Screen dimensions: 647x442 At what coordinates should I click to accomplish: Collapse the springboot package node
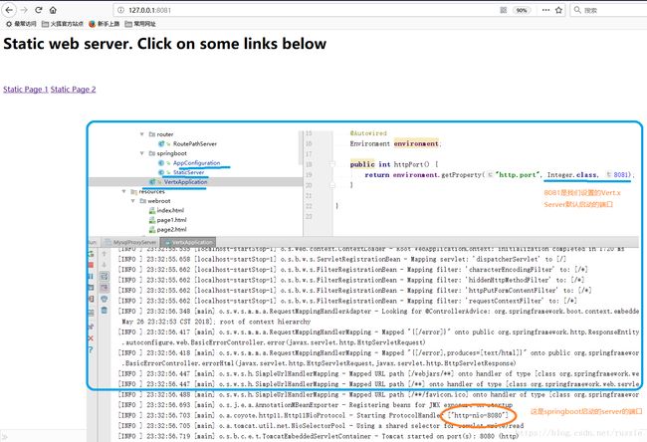click(141, 153)
